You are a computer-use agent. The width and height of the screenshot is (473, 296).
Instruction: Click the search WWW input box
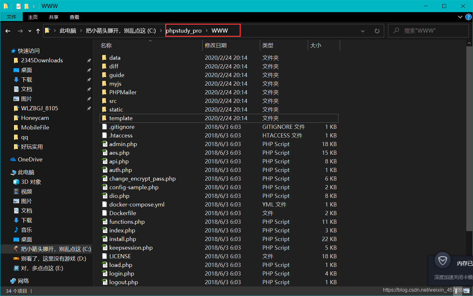pyautogui.click(x=428, y=31)
